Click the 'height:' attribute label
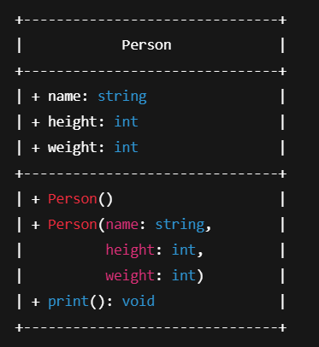The height and width of the screenshot is (347, 319). [x=76, y=122]
